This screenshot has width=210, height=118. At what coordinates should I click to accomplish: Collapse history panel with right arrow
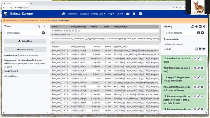coord(206,112)
